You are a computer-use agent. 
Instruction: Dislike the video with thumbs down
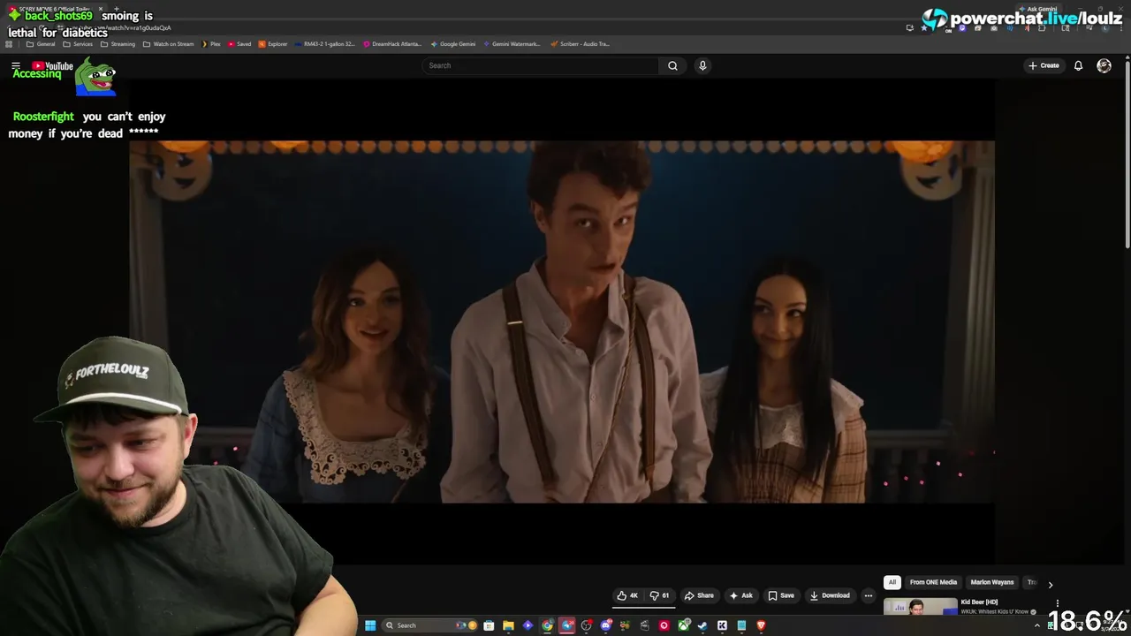pos(660,595)
